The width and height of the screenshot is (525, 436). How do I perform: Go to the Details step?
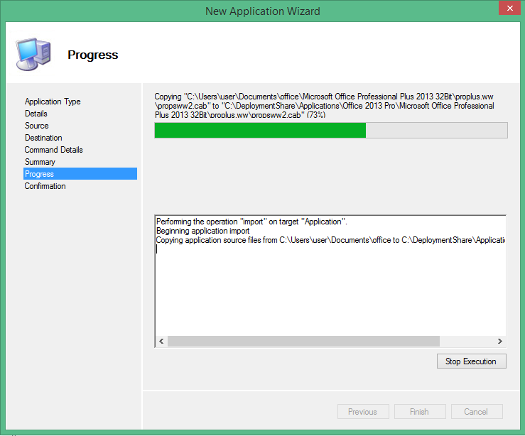click(36, 114)
